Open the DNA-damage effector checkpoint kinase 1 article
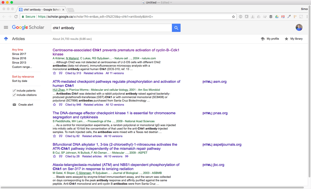 pyautogui.click(x=114, y=115)
